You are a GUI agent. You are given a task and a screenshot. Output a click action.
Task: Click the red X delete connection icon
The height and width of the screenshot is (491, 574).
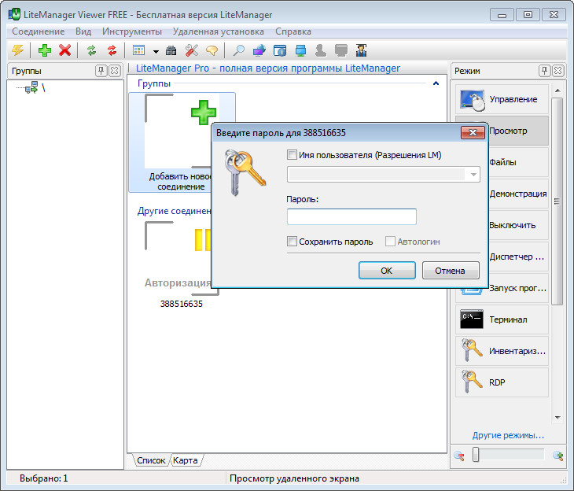(64, 50)
